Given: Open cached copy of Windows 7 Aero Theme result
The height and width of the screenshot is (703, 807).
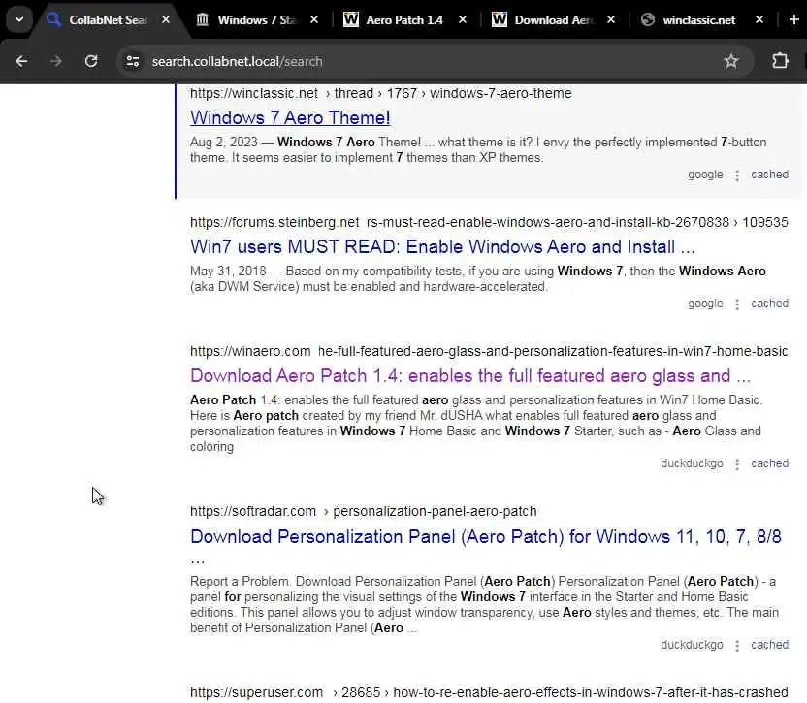Looking at the screenshot, I should [769, 175].
